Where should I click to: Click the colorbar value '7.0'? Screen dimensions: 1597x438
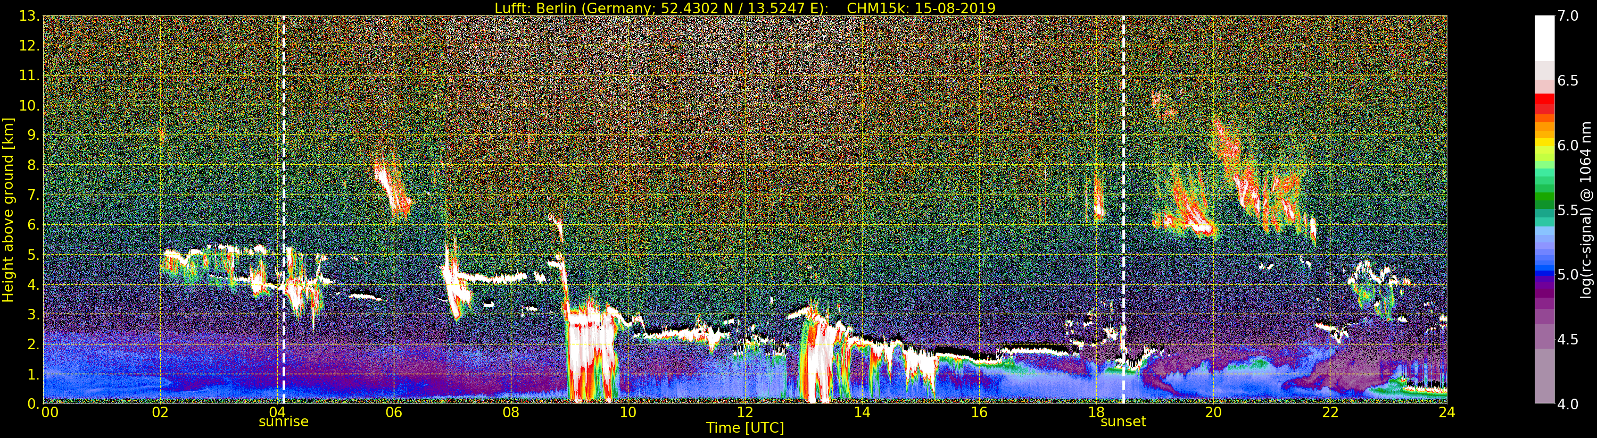coord(1567,16)
